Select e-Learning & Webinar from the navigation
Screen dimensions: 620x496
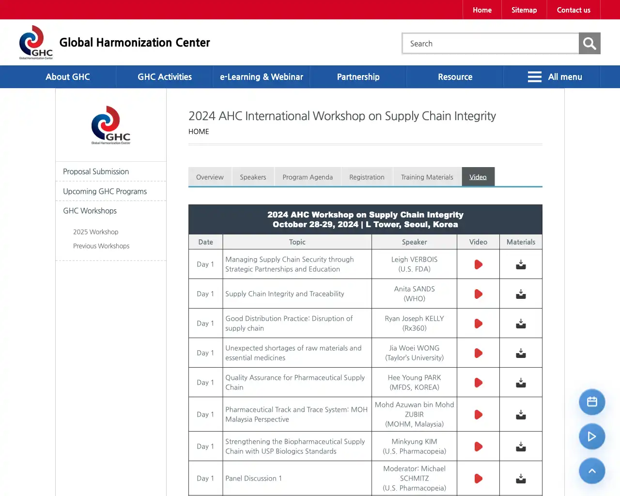coord(261,77)
